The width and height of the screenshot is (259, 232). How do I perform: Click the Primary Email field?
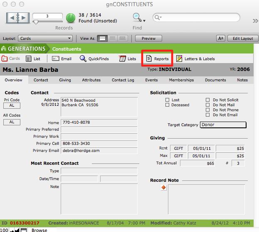pos(99,151)
